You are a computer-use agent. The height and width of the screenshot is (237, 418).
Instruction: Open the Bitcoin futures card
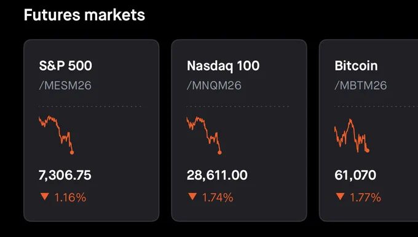(x=369, y=130)
